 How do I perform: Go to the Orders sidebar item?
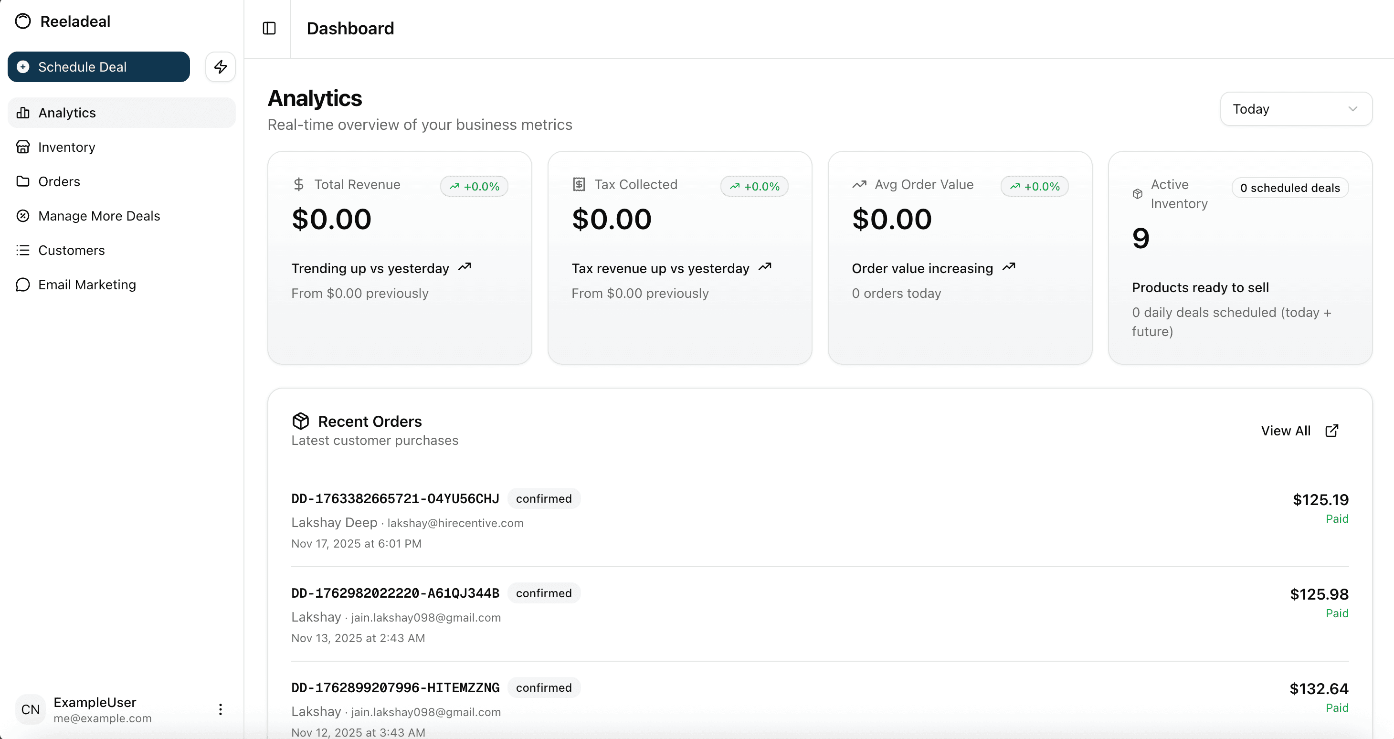pyautogui.click(x=59, y=181)
